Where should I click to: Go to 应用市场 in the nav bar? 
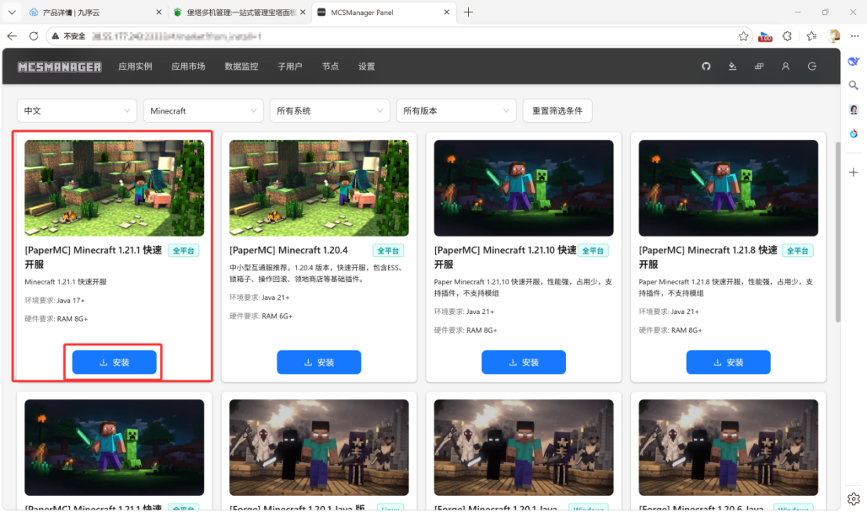(x=188, y=67)
